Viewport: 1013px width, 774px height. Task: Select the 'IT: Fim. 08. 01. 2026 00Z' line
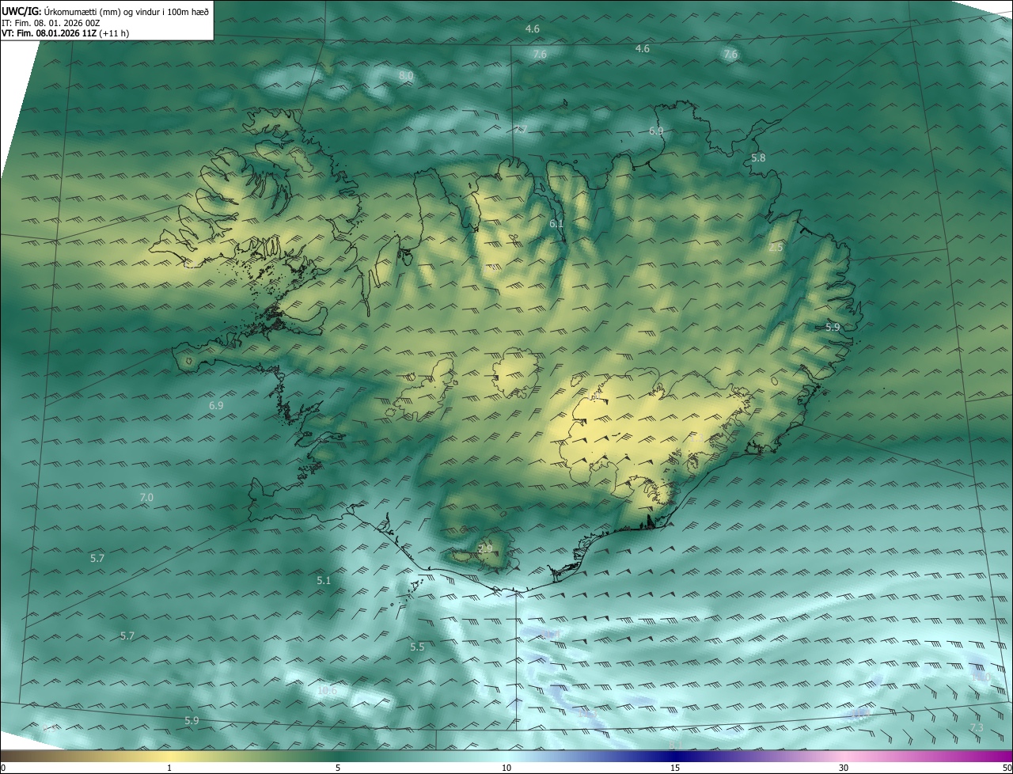tap(50, 23)
